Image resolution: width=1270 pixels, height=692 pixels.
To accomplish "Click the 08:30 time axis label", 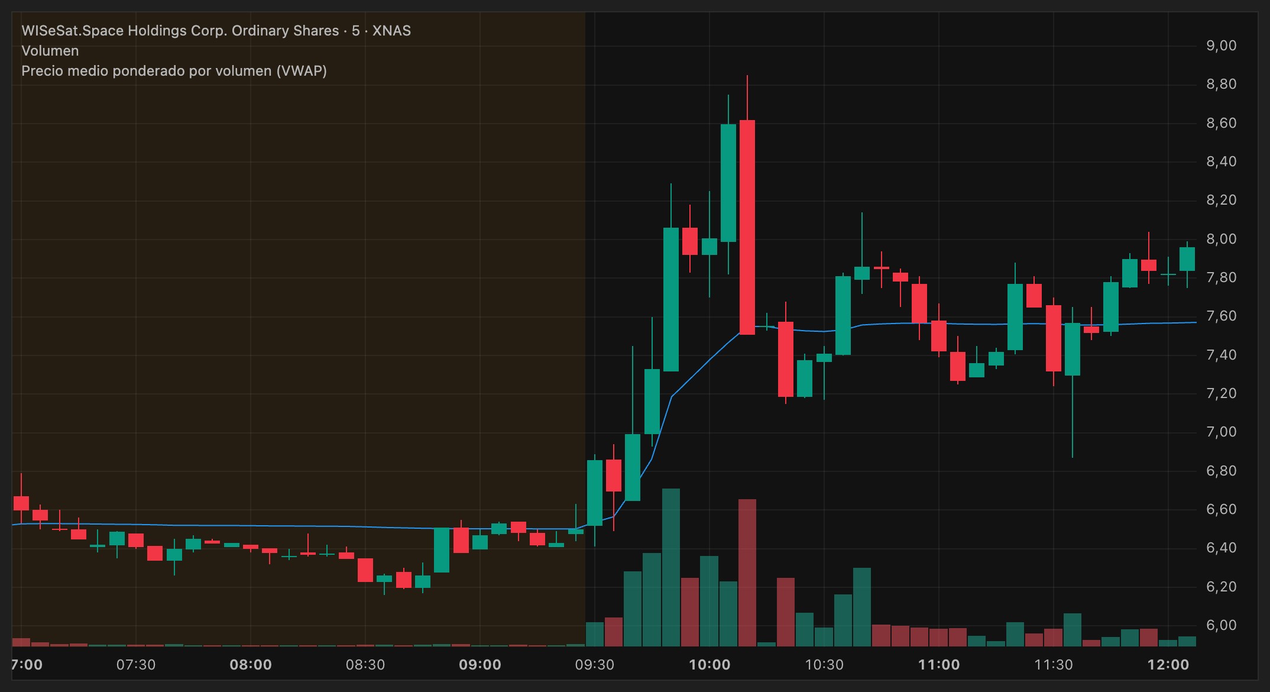I will coord(365,665).
